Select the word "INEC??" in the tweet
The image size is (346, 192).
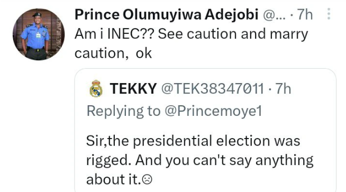click(x=130, y=34)
